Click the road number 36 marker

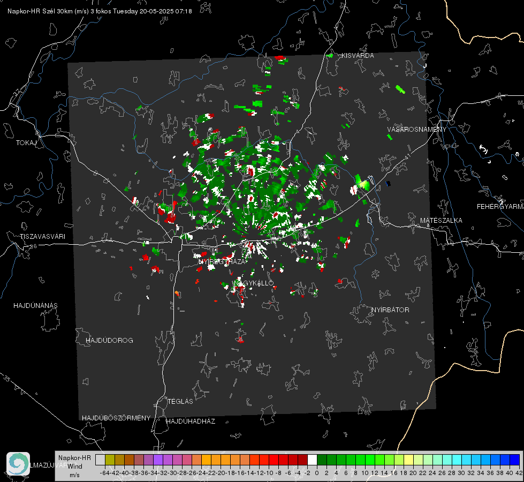pyautogui.click(x=33, y=246)
